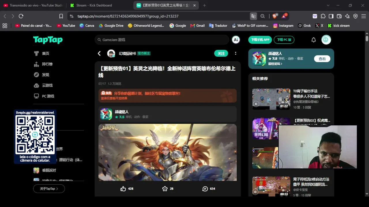Open the Instagram bookmark

283,26
